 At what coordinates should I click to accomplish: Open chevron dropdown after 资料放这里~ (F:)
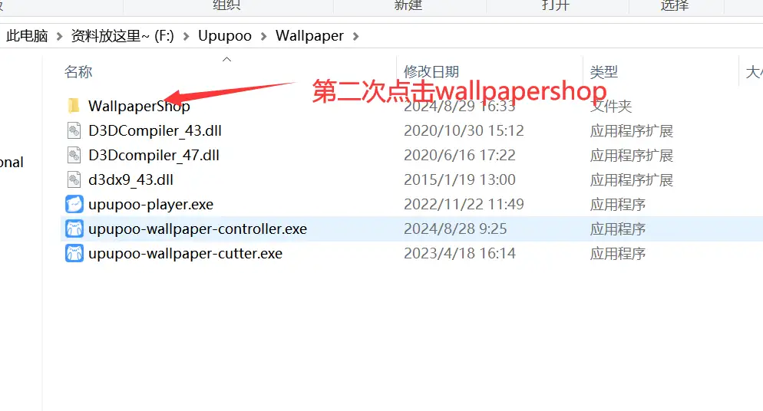186,37
